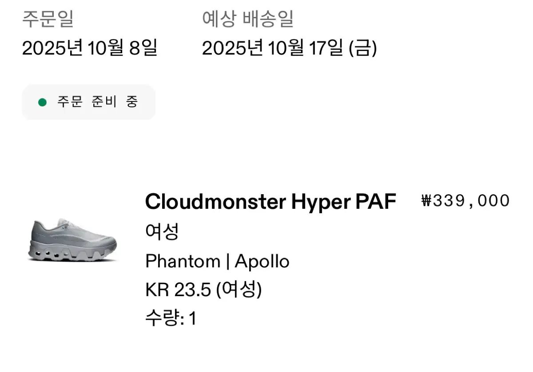Viewport: 533px width, 372px height.
Task: Click the word Phantom in the color line
Action: pyautogui.click(x=183, y=262)
